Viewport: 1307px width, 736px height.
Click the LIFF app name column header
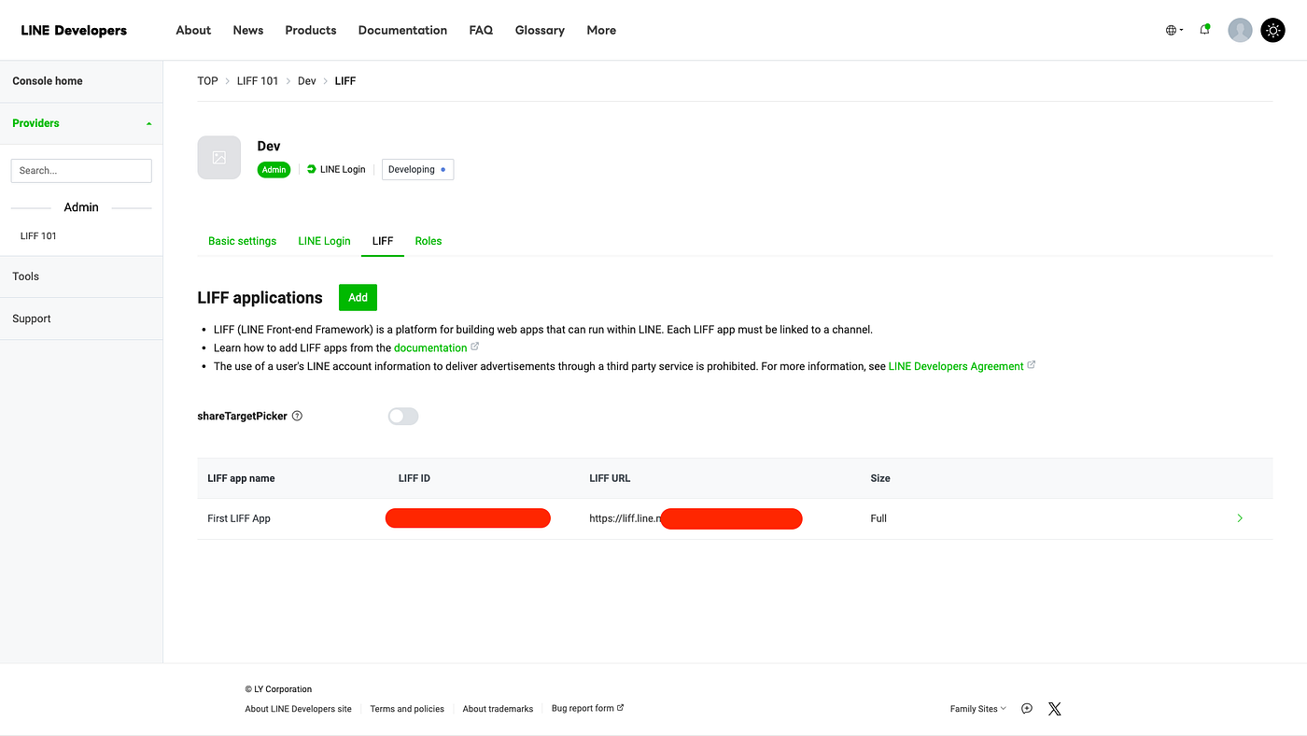point(241,478)
